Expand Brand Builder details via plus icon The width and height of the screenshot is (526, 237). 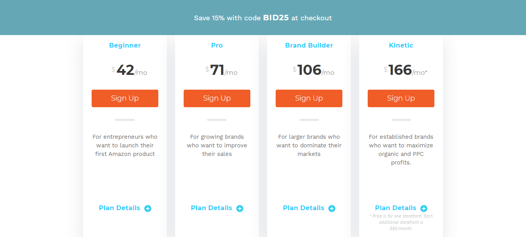(331, 208)
